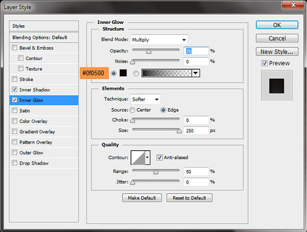Image resolution: width=307 pixels, height=232 pixels.
Task: Enable the Bevel & Emboss checkbox
Action: 15,48
